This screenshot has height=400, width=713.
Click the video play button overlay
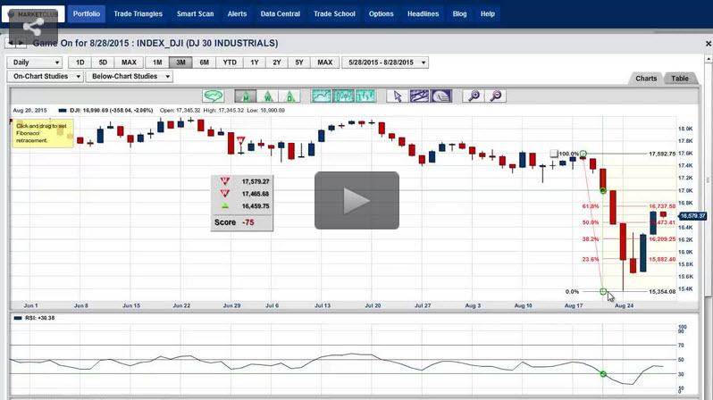[356, 200]
